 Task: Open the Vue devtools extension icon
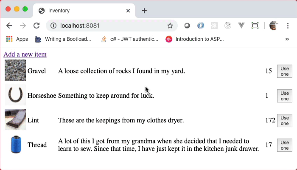241,25
